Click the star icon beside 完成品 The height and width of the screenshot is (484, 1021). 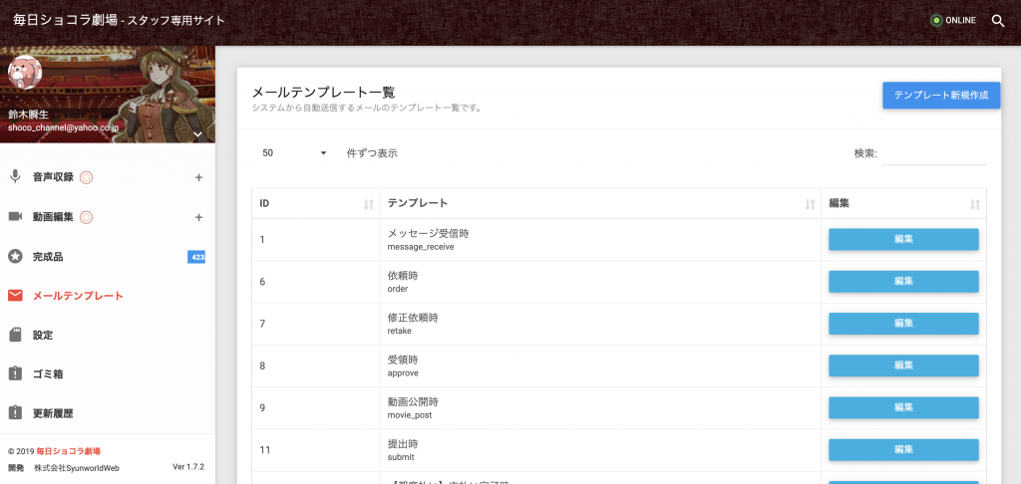[15, 257]
